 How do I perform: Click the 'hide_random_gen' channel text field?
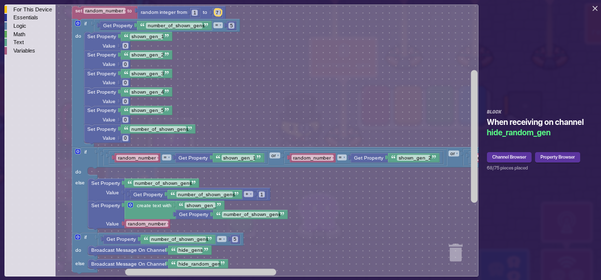click(199, 264)
